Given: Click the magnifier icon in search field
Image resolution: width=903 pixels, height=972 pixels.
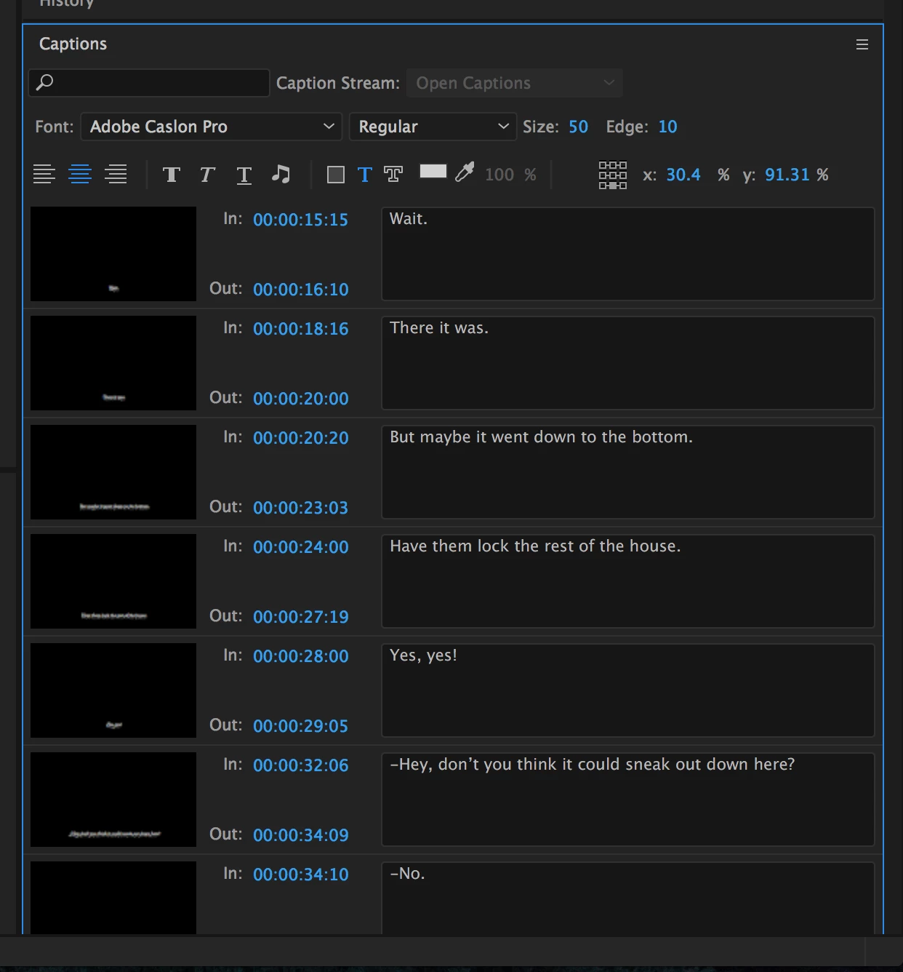Looking at the screenshot, I should 45,82.
